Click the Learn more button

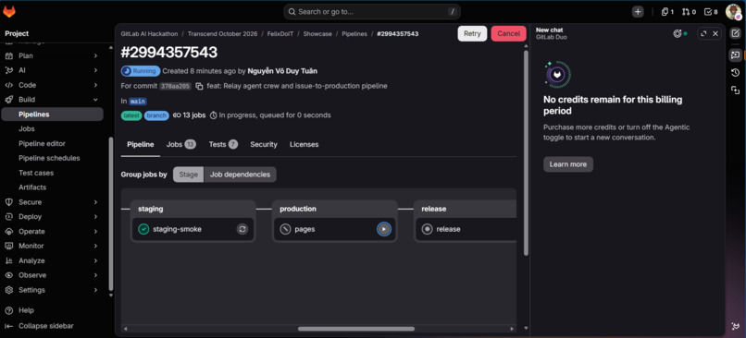568,164
